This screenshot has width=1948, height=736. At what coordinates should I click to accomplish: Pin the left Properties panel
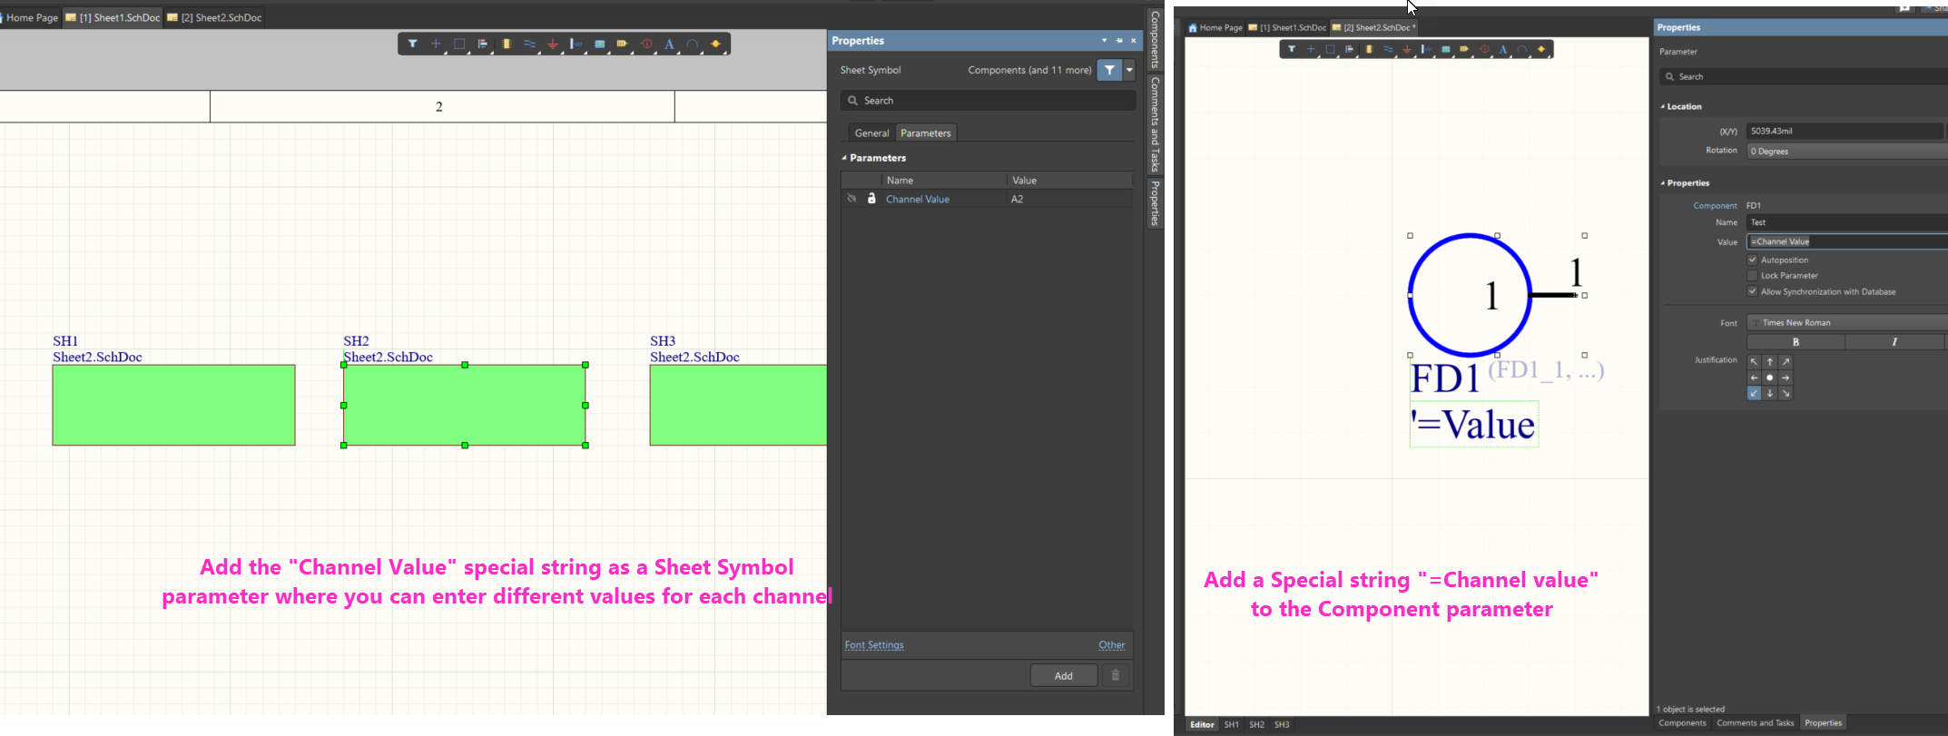(x=1119, y=41)
